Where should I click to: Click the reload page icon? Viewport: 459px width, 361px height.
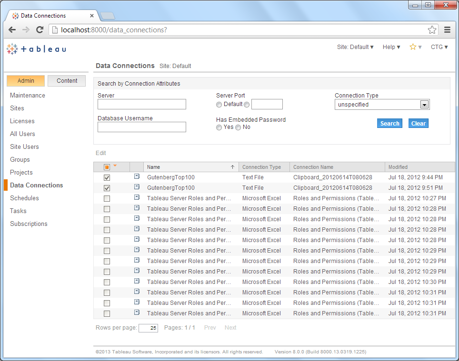coord(40,29)
